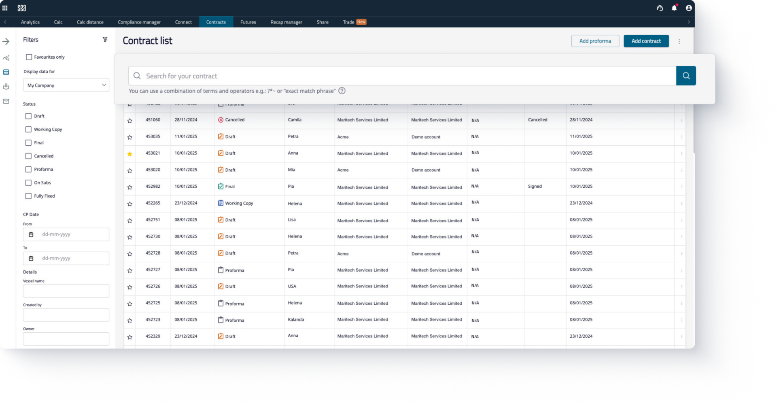The width and height of the screenshot is (777, 408).
Task: Open the page options kebab next to Add contract
Action: tap(679, 41)
